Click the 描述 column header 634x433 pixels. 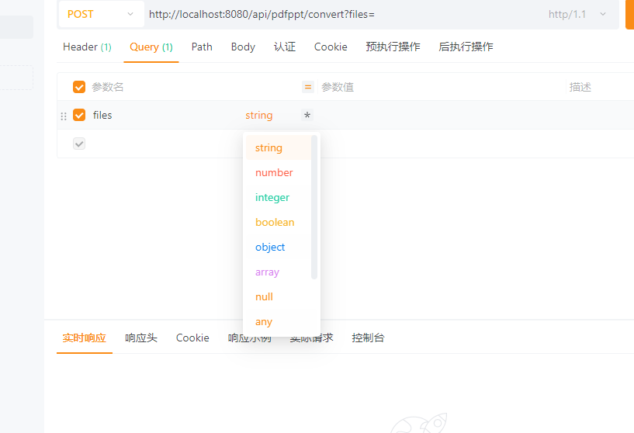[x=580, y=87]
